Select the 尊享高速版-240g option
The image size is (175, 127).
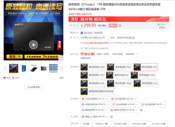120,67
